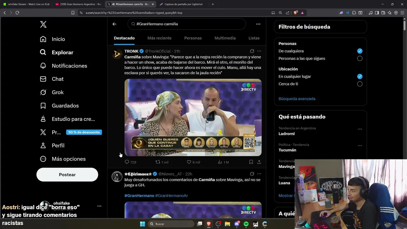Open options for Ladrorni trend
The image size is (407, 229).
pyautogui.click(x=360, y=129)
